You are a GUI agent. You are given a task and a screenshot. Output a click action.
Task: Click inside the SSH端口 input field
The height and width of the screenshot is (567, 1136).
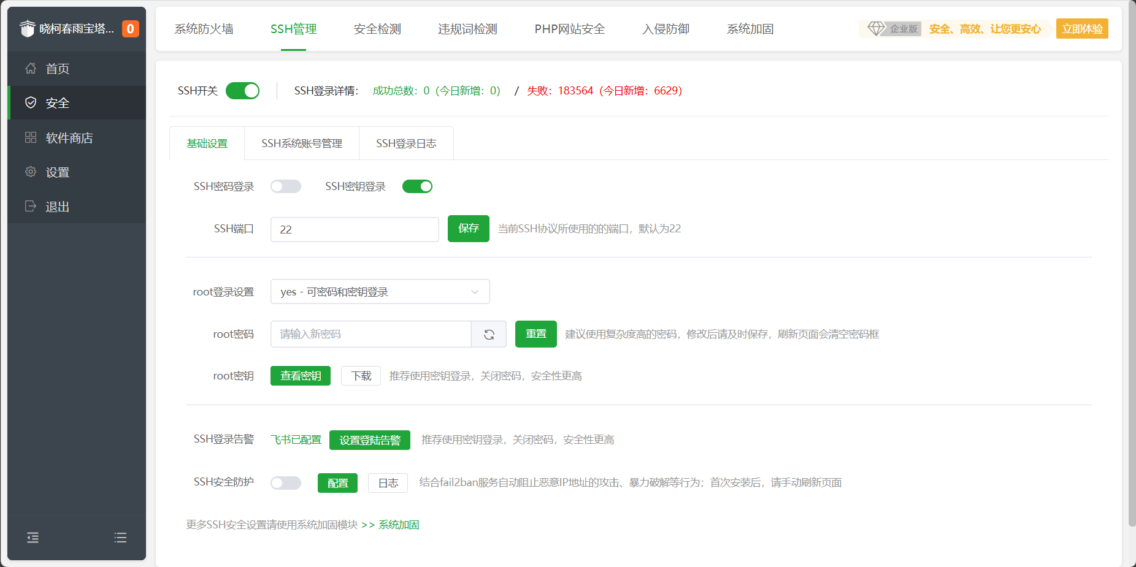point(355,229)
